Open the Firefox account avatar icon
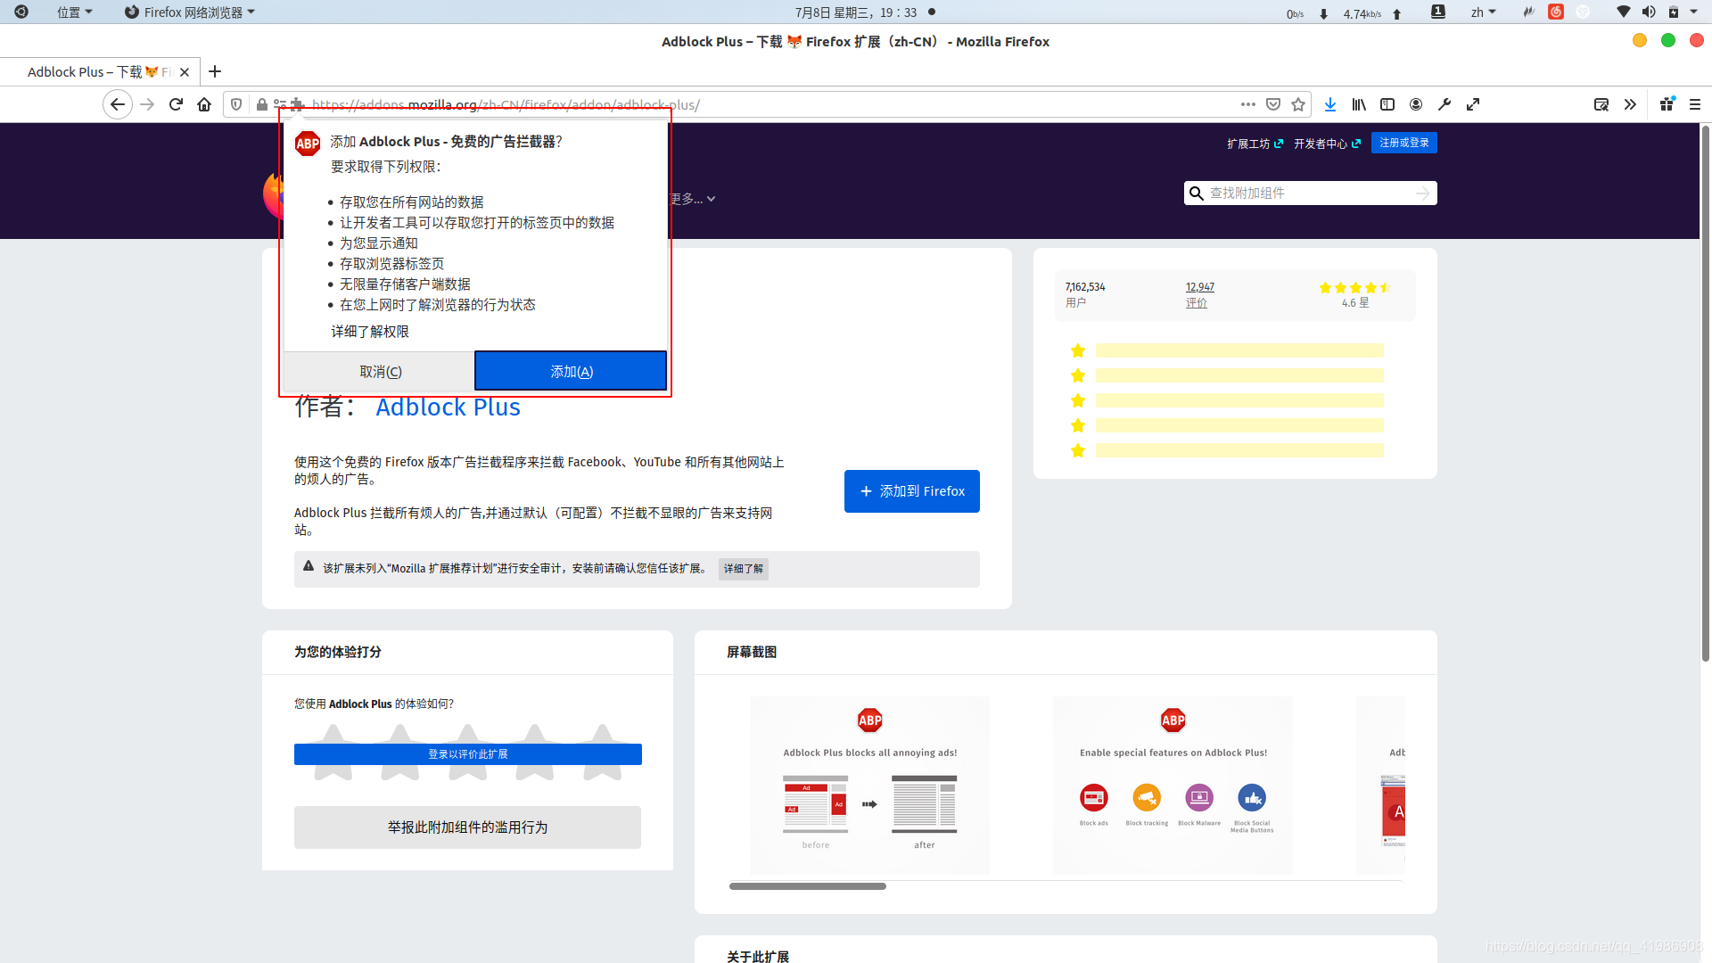Image resolution: width=1712 pixels, height=963 pixels. (x=1415, y=104)
